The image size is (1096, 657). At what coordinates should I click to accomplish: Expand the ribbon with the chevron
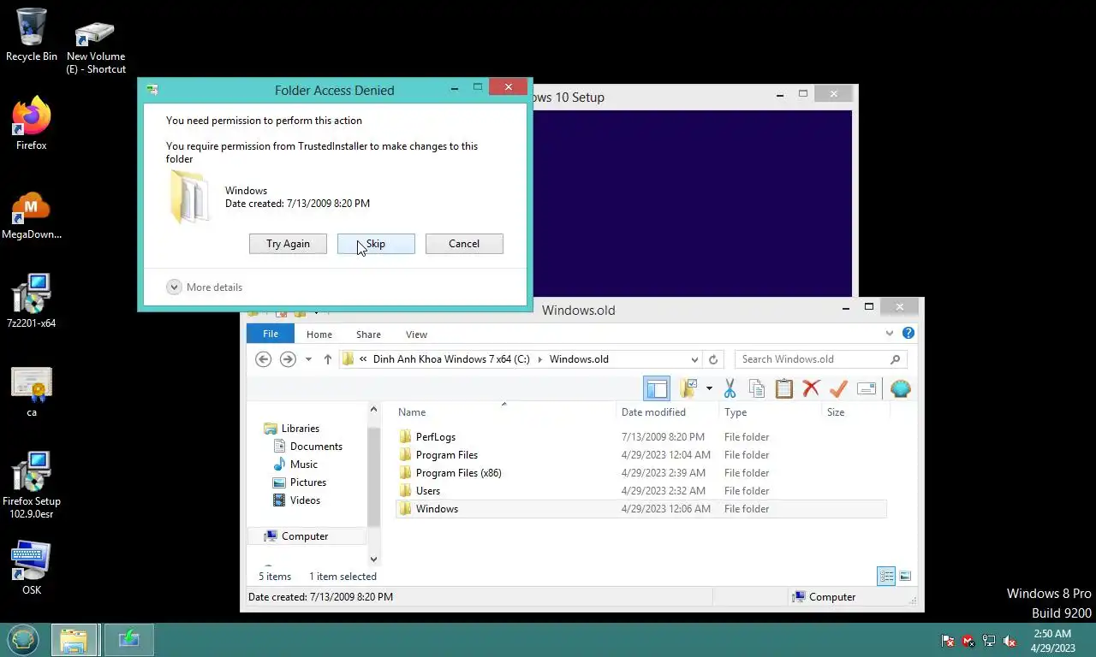click(890, 333)
